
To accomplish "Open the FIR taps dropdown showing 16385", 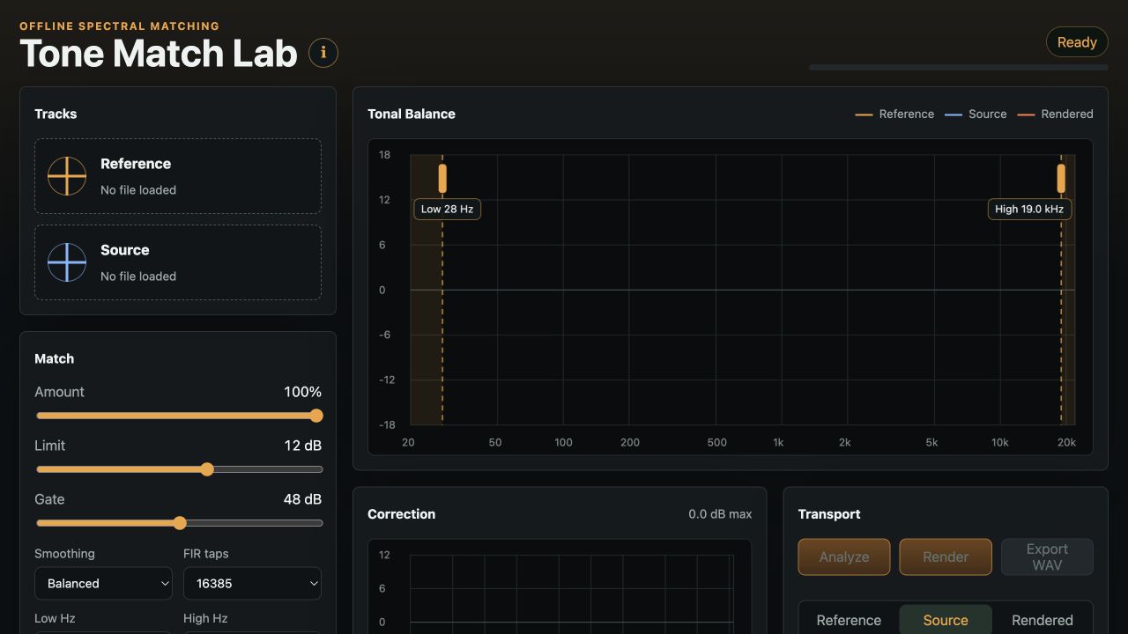I will pyautogui.click(x=252, y=583).
